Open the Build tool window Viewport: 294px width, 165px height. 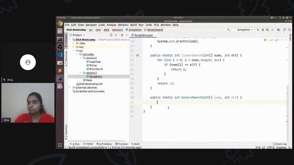click(x=136, y=144)
